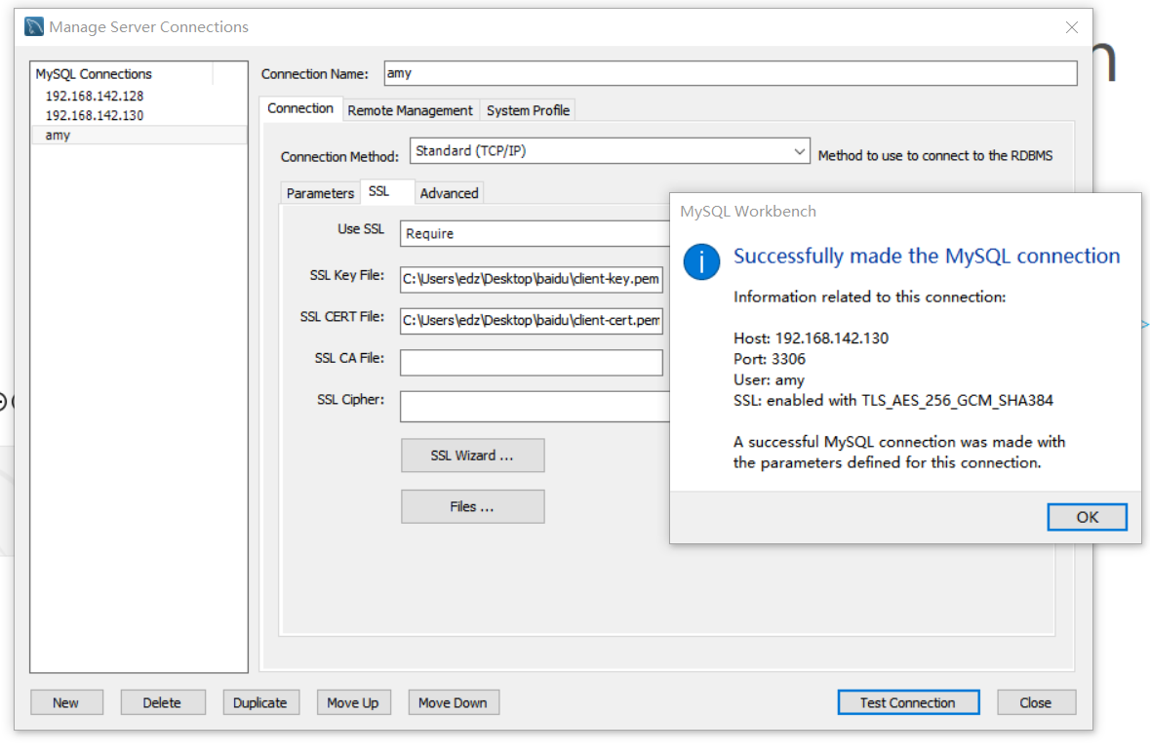Select the amy connection in list
Screen dimensions: 1150x754
pyautogui.click(x=139, y=135)
